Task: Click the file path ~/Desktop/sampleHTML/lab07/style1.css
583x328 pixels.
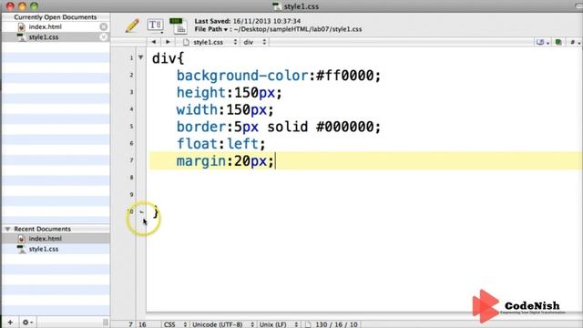Action: point(298,29)
